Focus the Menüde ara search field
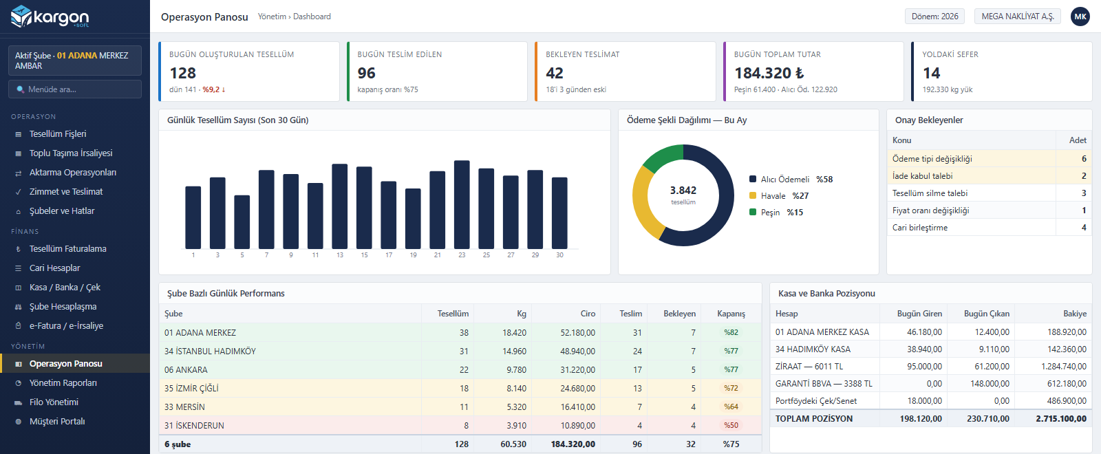1101x454 pixels. click(75, 89)
